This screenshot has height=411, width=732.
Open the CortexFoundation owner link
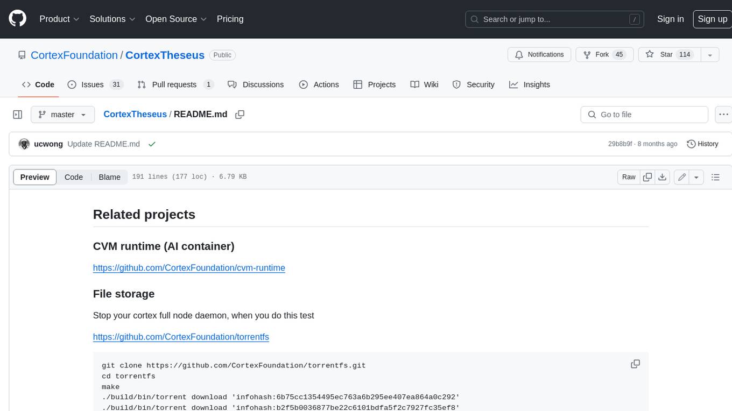coord(74,55)
